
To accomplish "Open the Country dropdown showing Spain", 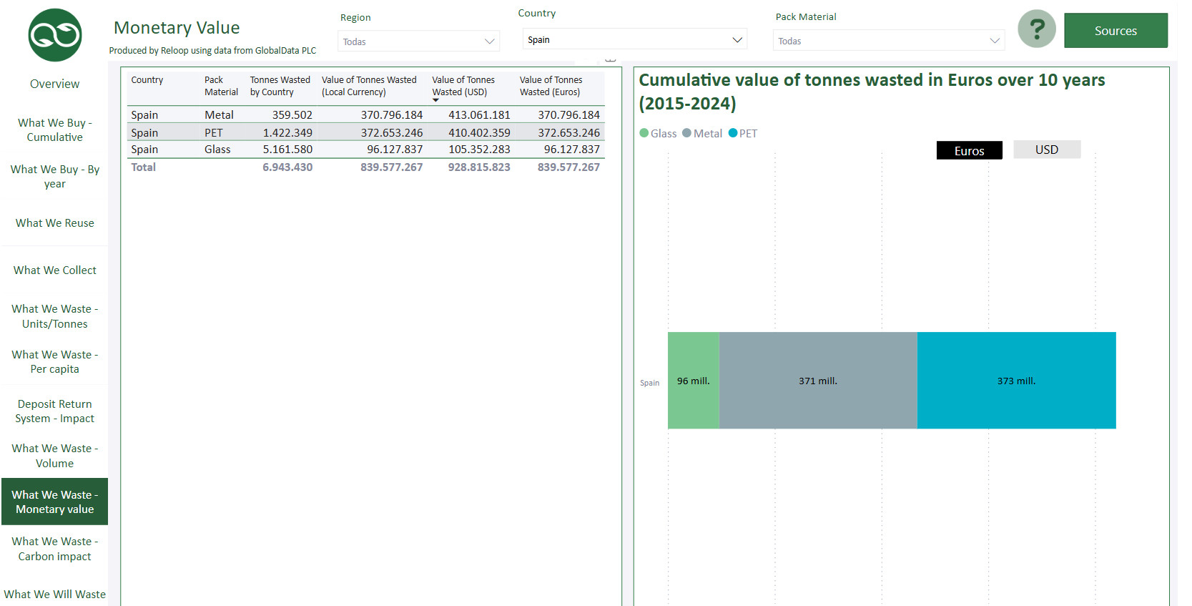I will 635,39.
